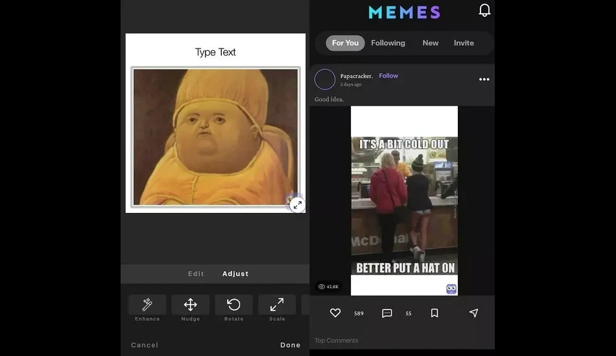Switch to the Adjust tab
Screen dimensions: 616x356
(x=235, y=274)
